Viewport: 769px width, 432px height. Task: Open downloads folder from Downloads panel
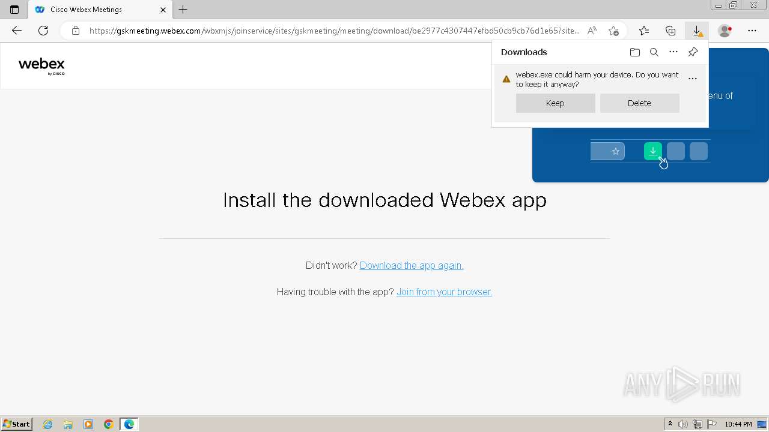point(635,52)
